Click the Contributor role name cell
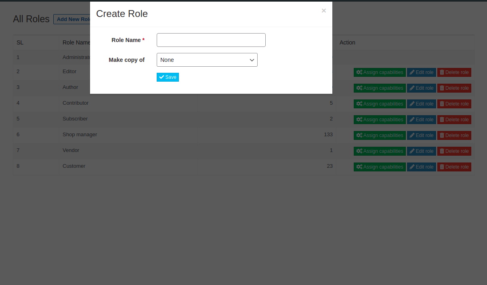Viewport: 487px width, 285px height. pyautogui.click(x=128, y=104)
